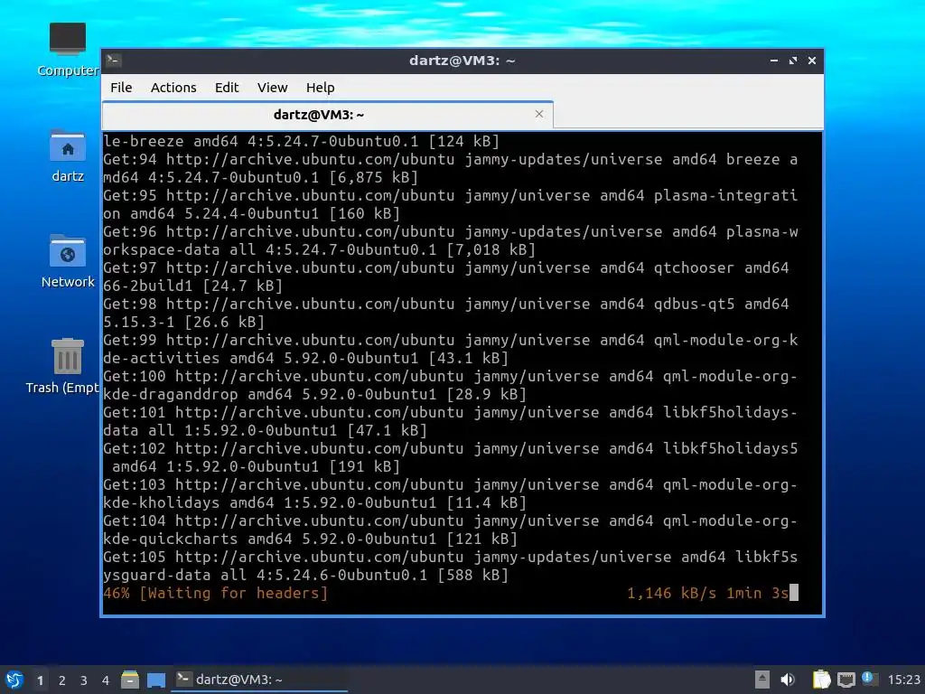This screenshot has height=694, width=925.
Task: Click the show desktop panel icon
Action: pyautogui.click(x=155, y=680)
